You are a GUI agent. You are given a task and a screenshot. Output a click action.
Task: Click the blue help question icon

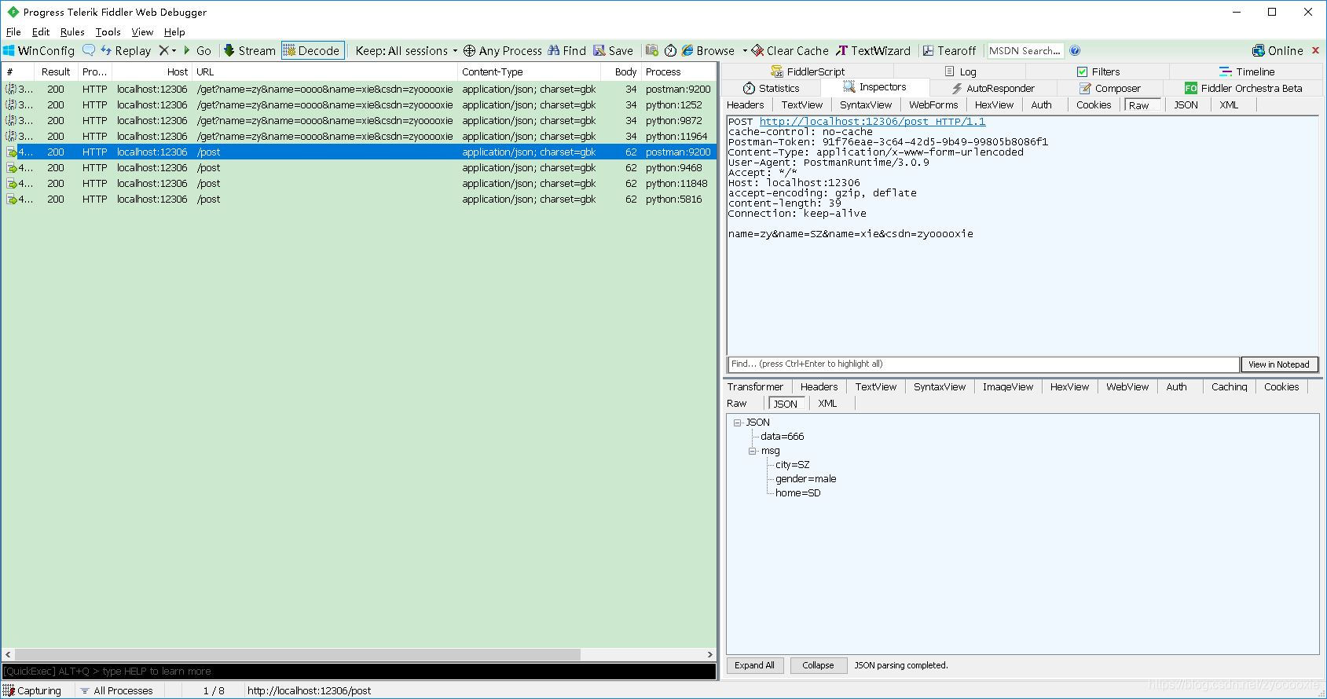[x=1075, y=50]
